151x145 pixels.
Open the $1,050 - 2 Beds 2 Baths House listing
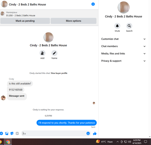(21, 15)
